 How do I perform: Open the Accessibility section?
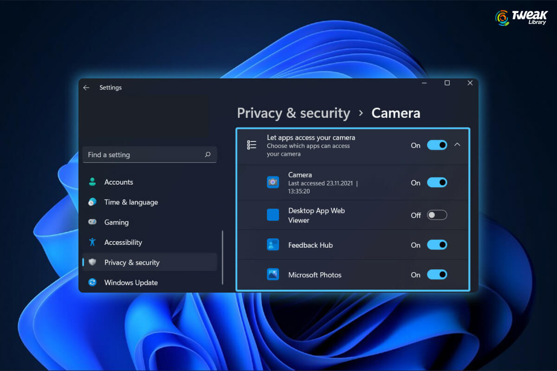[x=123, y=242]
